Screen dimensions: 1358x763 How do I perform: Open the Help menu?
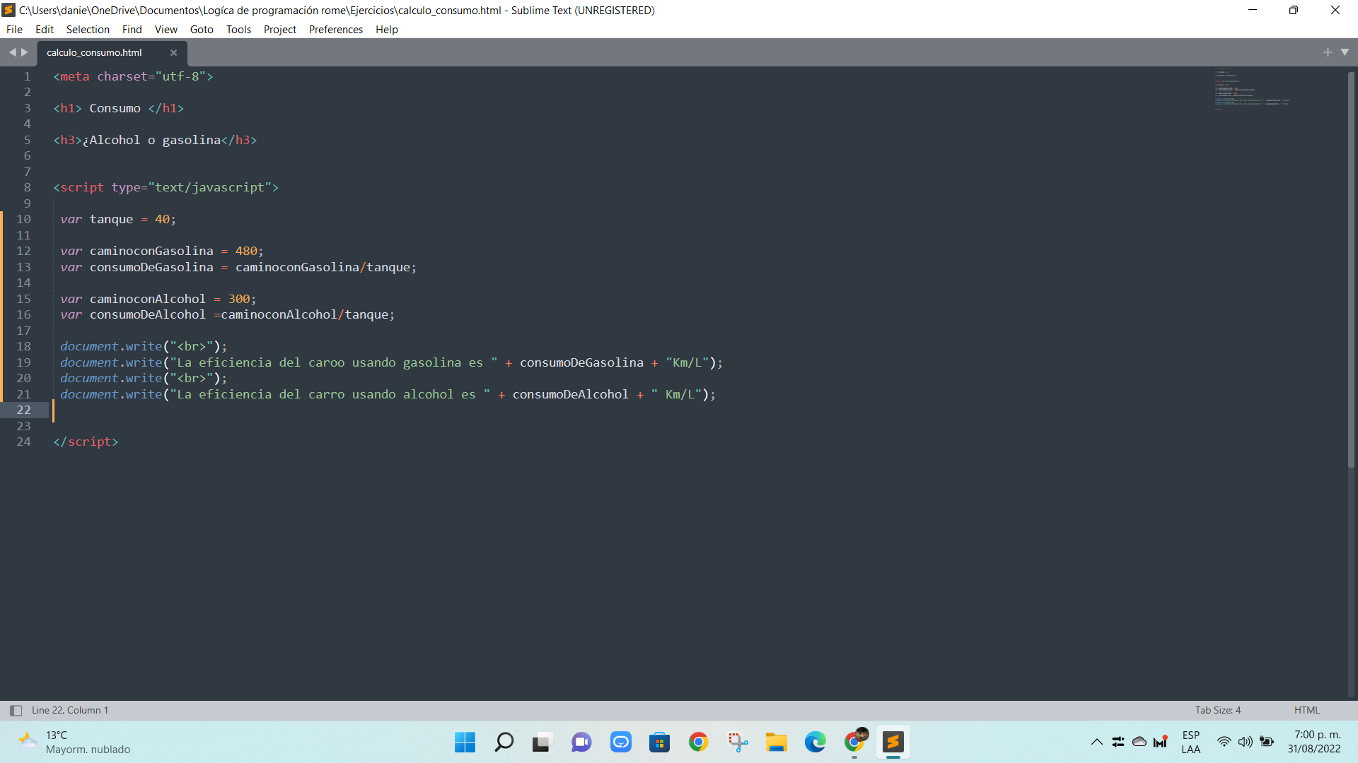point(387,30)
